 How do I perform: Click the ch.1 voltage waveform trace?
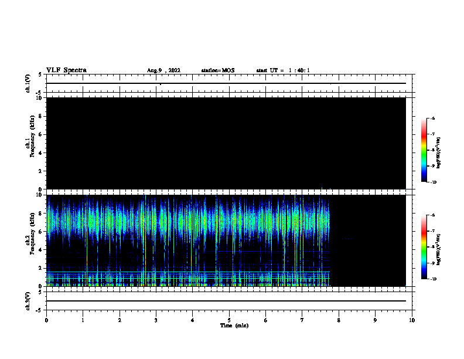pyautogui.click(x=226, y=83)
